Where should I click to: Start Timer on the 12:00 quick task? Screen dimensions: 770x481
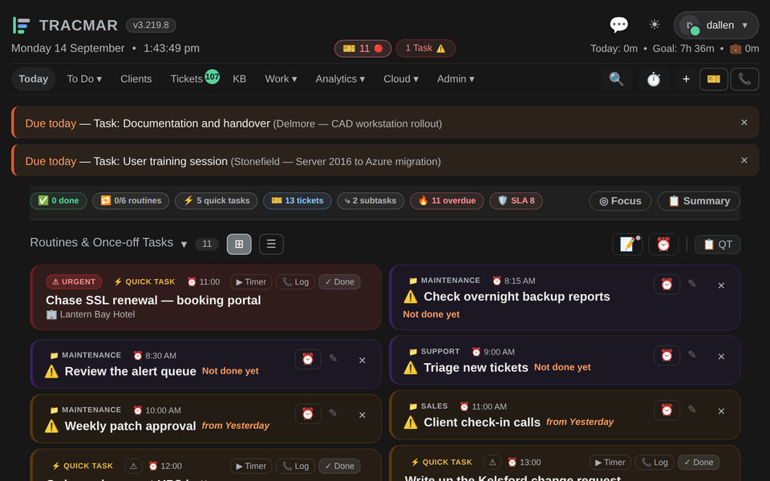[251, 466]
